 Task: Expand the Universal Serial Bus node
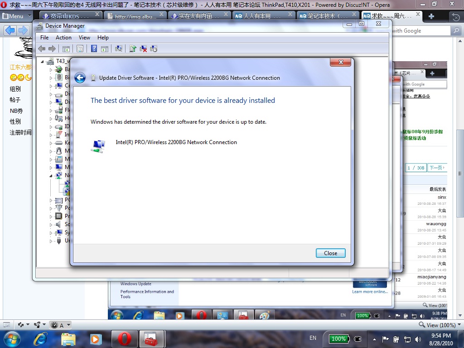click(x=51, y=241)
